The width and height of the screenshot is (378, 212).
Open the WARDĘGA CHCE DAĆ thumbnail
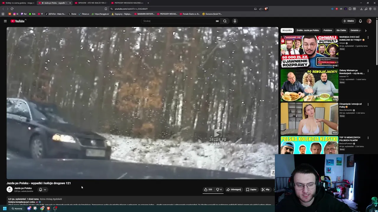click(309, 52)
